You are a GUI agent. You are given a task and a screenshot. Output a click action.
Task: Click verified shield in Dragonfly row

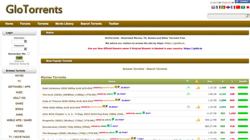[x=113, y=119]
